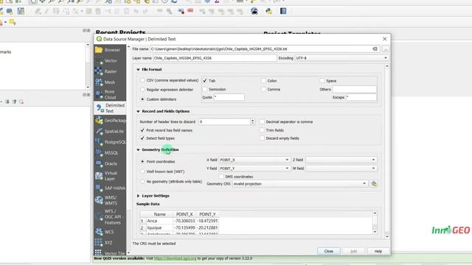The image size is (472, 265).
Task: Select the Delimited Text tab
Action: (x=110, y=108)
